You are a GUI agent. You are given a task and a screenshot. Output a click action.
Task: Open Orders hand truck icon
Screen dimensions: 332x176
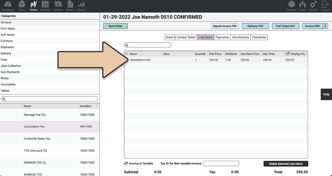click(x=33, y=4)
